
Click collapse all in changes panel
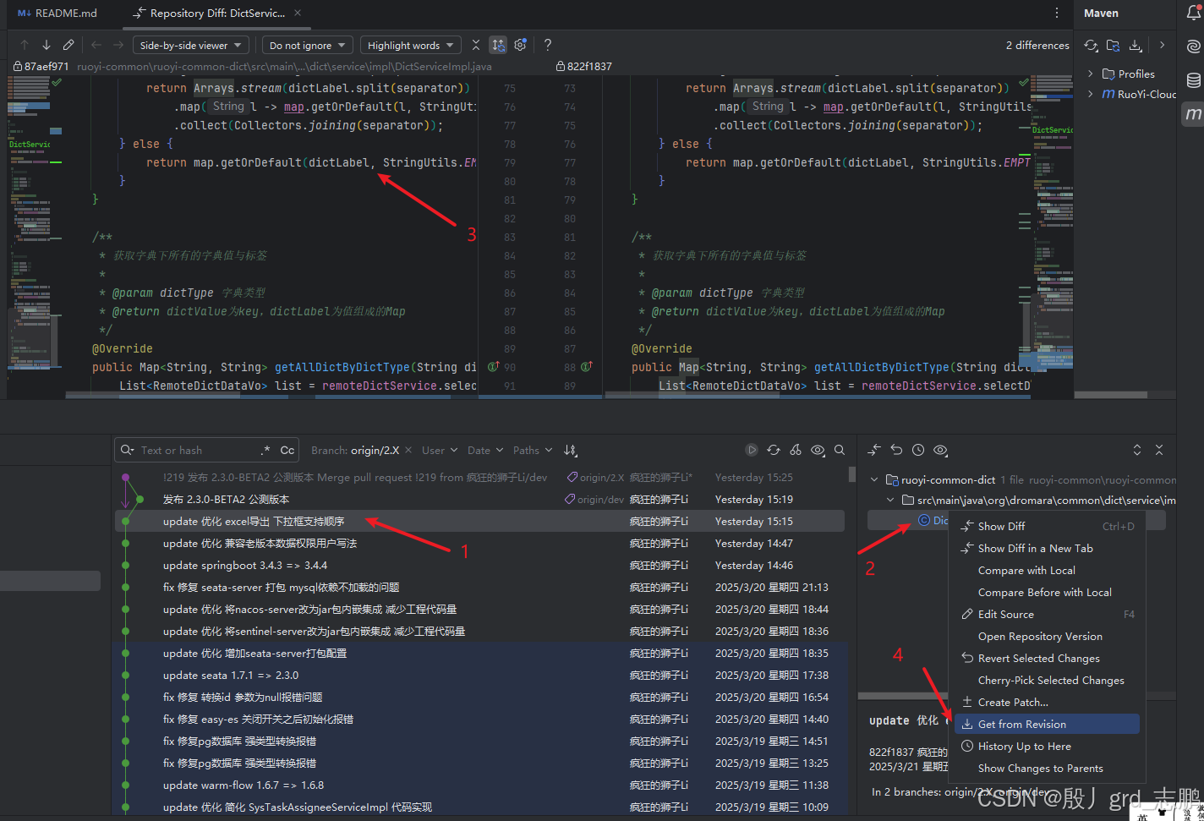pyautogui.click(x=1159, y=450)
